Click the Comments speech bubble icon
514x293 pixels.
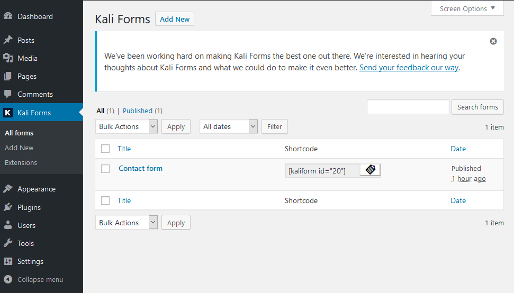[x=8, y=94]
